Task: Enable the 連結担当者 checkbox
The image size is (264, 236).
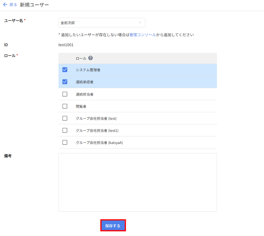Action: (x=65, y=94)
